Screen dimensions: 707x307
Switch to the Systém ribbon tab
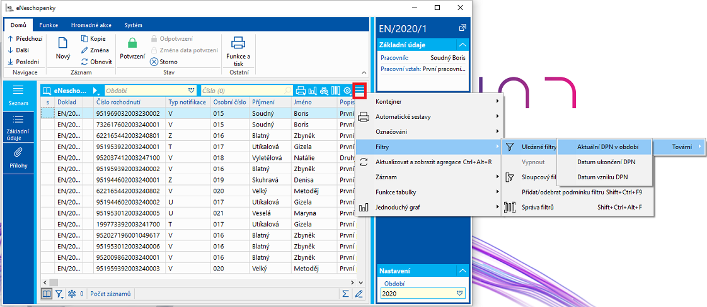pyautogui.click(x=133, y=25)
